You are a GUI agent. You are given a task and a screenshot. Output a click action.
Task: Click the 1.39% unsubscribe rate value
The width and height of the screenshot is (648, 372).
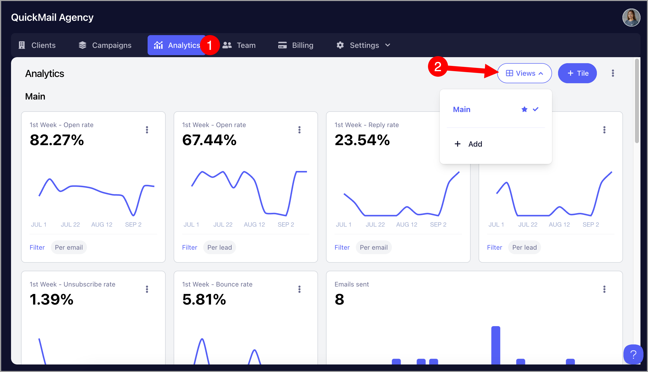tap(52, 300)
